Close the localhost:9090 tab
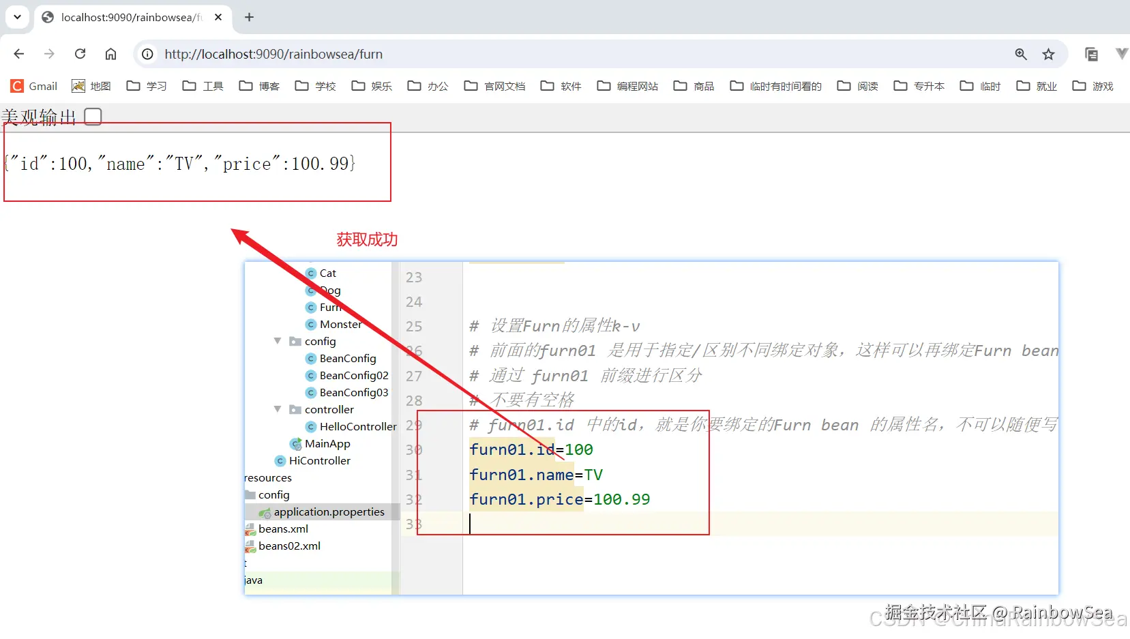 218,17
